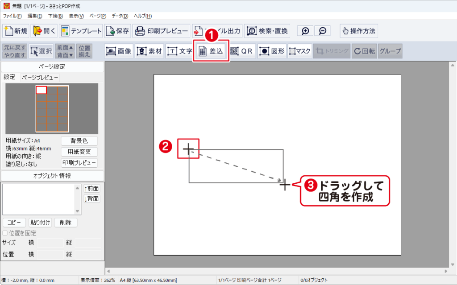Click the zoom in magnifier icon

(305, 31)
